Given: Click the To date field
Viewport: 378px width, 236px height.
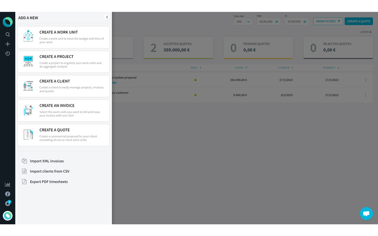Looking at the screenshot, I should [297, 21].
